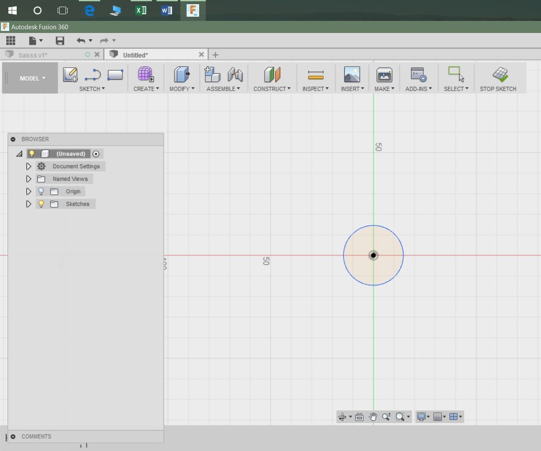Viewport: 541px width, 451px height.
Task: Collapse the Browser panel
Action: point(13,139)
